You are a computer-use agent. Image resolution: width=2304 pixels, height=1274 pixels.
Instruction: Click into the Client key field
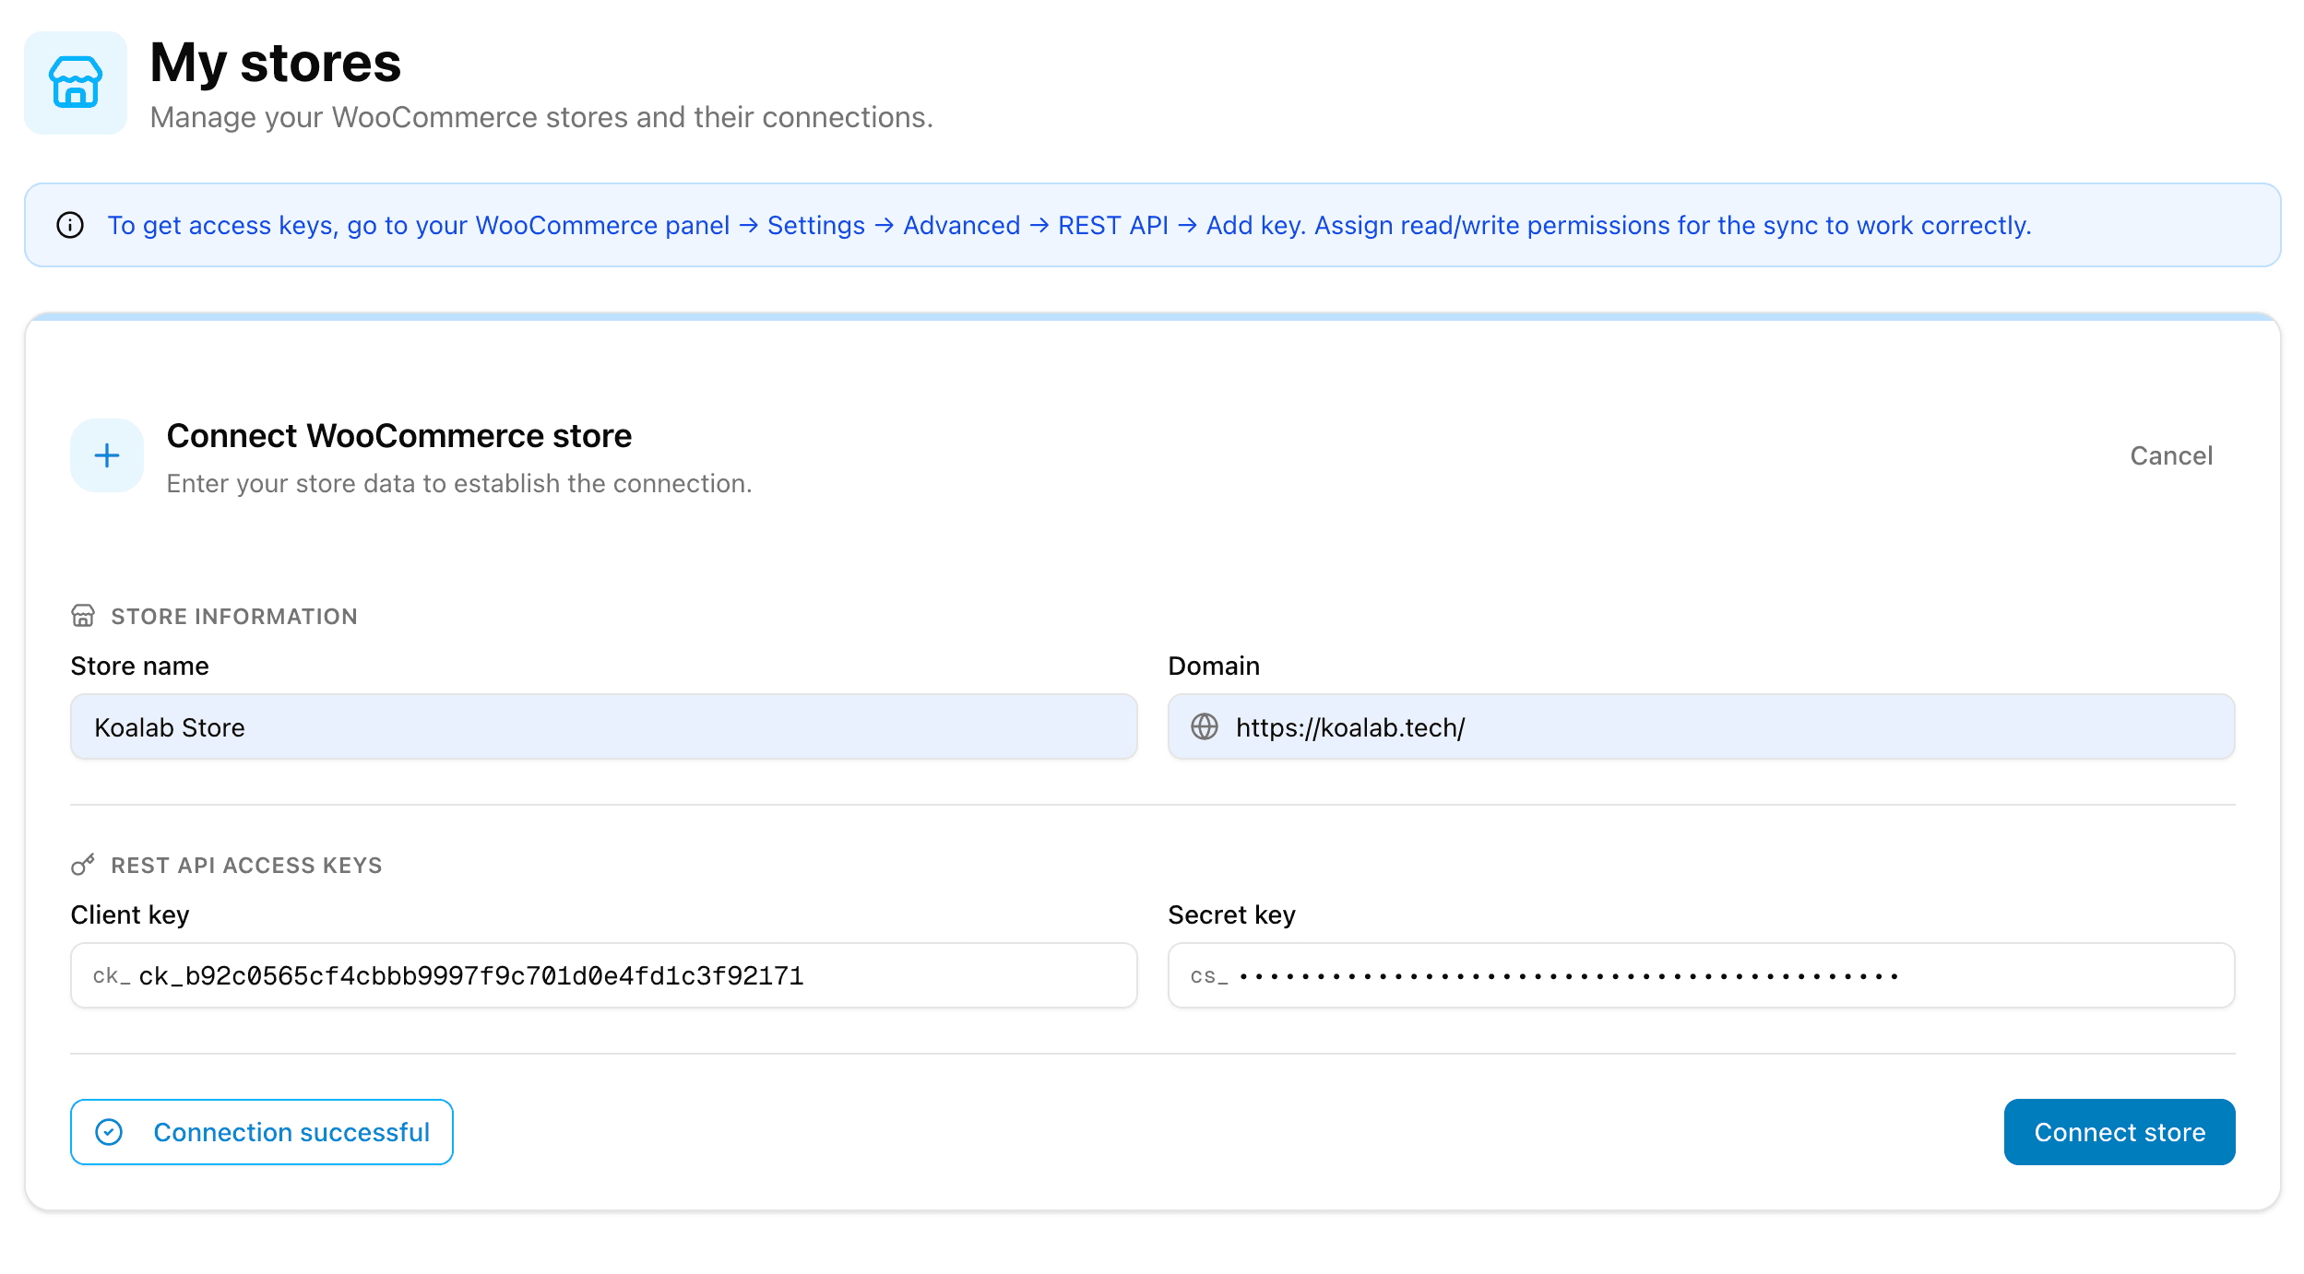pyautogui.click(x=603, y=975)
